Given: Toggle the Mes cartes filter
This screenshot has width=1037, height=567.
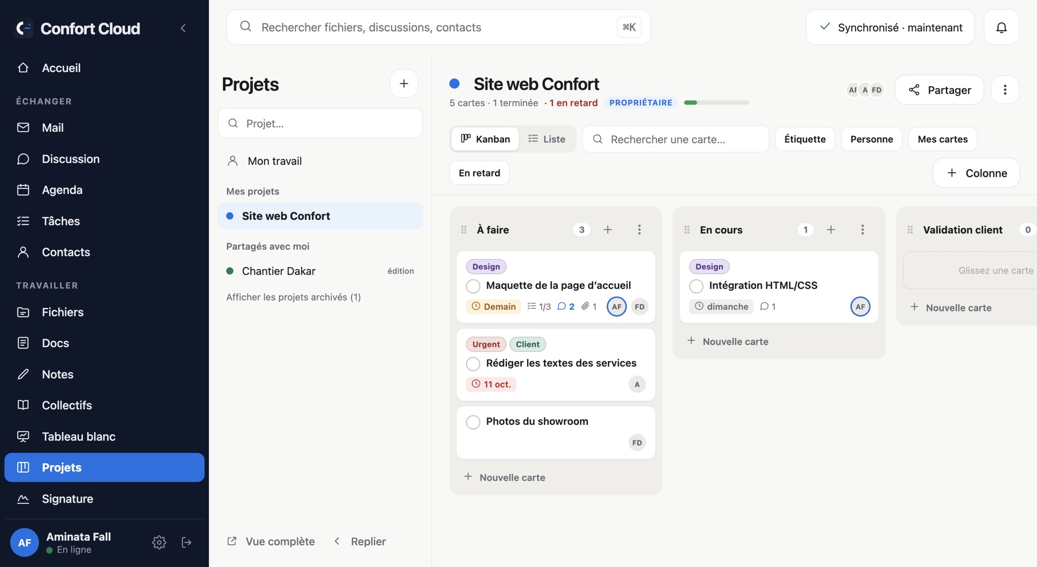Looking at the screenshot, I should tap(943, 139).
